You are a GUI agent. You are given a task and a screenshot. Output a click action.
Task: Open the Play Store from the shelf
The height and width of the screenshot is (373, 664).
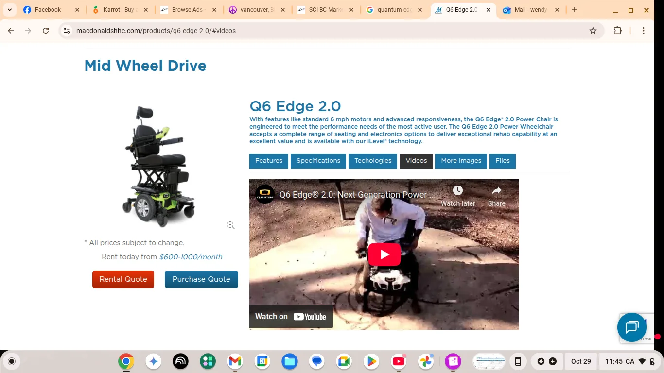point(371,361)
